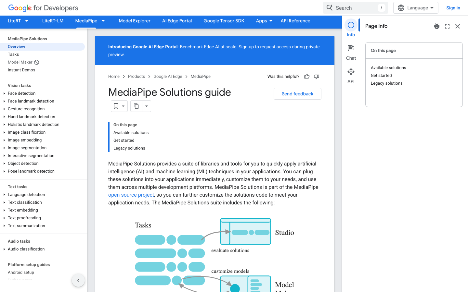Open Instant Demos in sidebar
The height and width of the screenshot is (292, 468).
[21, 70]
